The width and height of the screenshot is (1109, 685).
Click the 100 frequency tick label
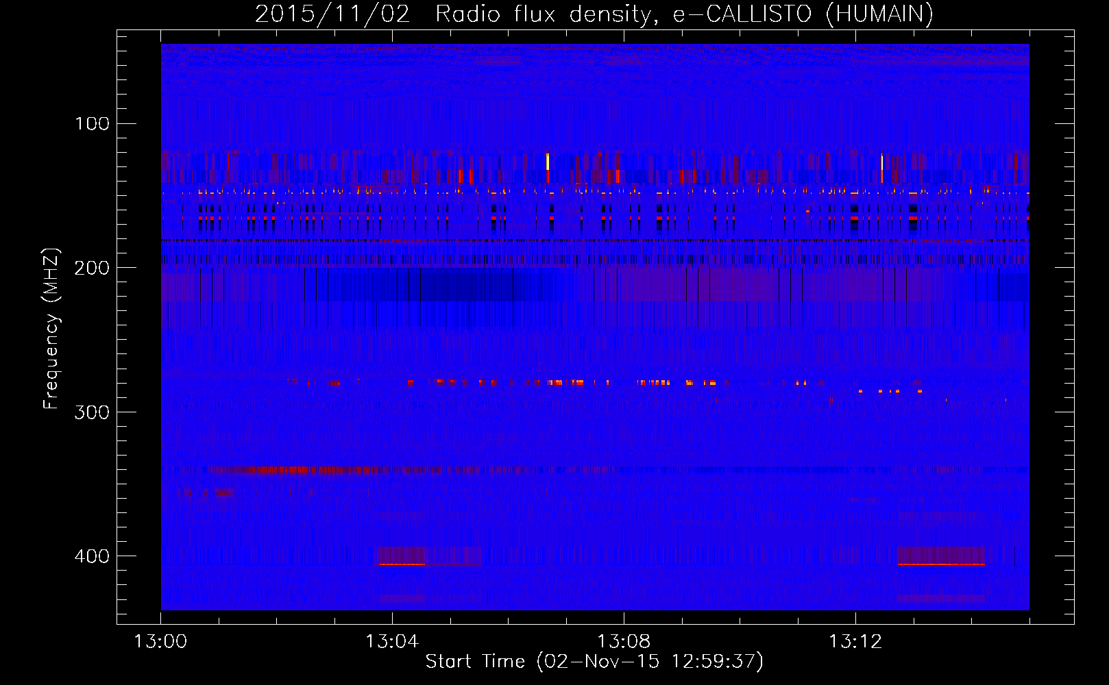pos(92,123)
